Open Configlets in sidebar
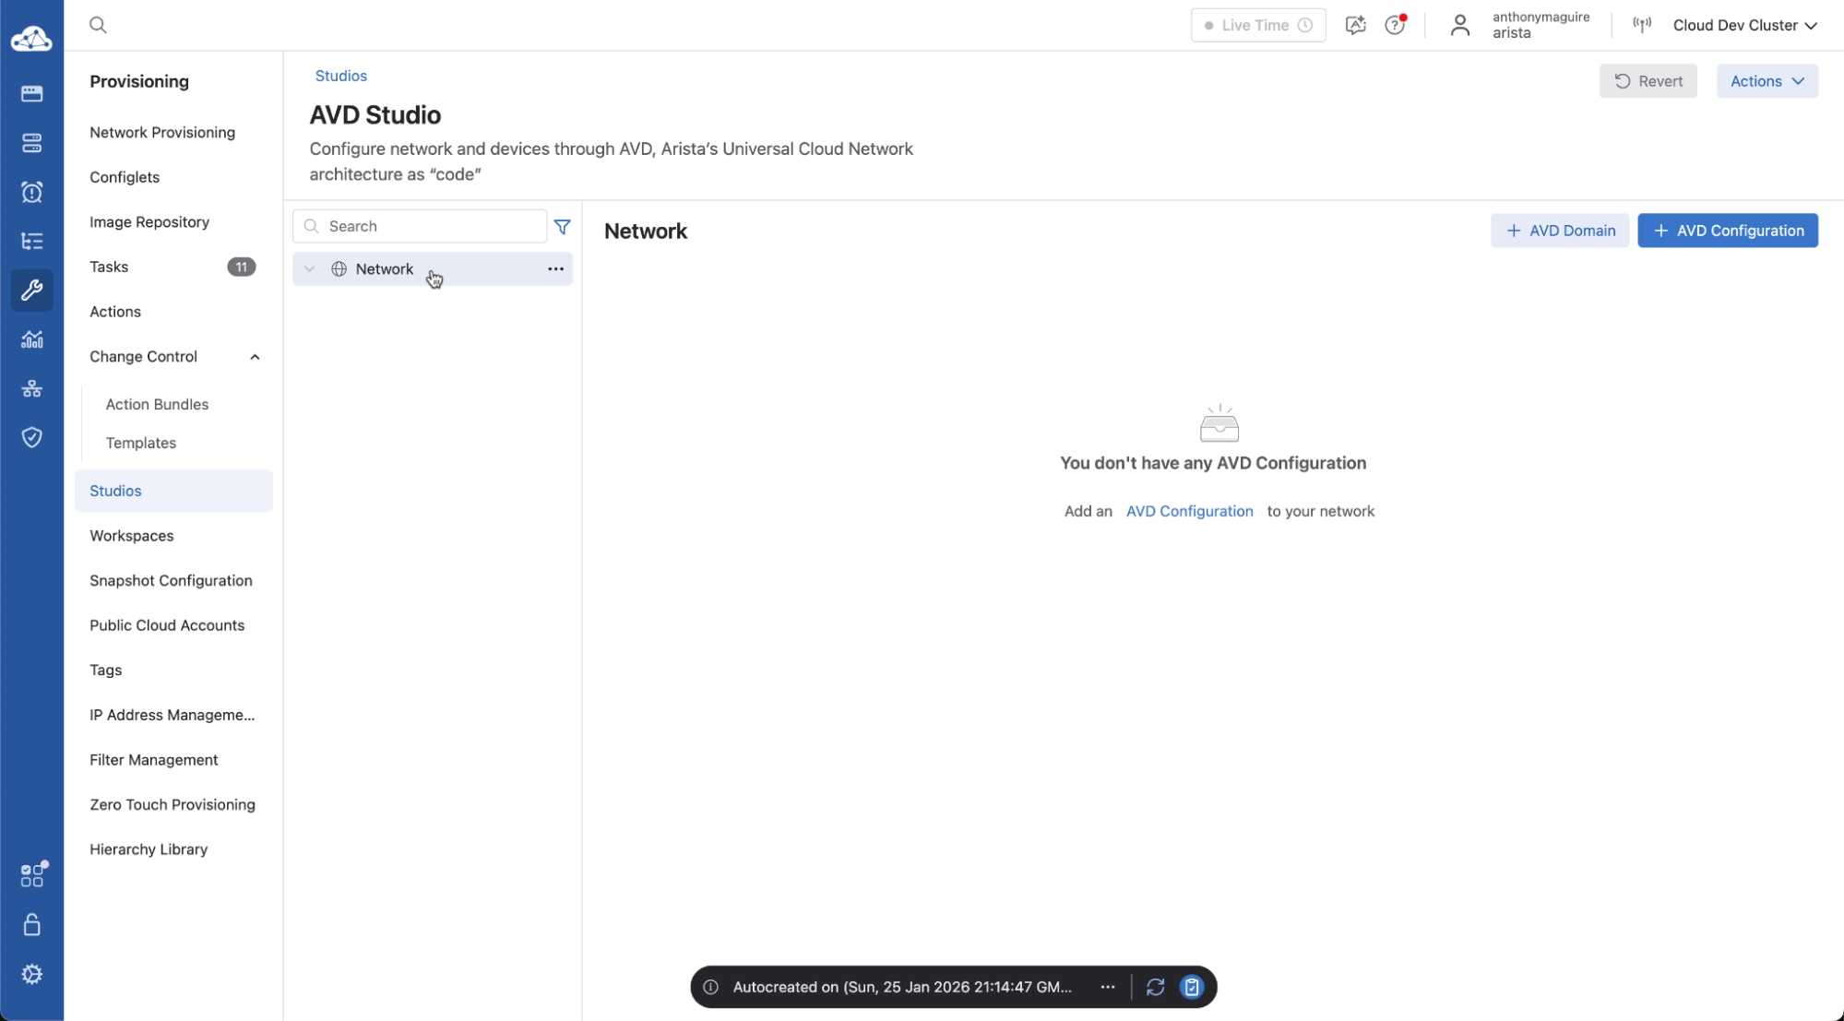The width and height of the screenshot is (1844, 1021). point(125,177)
